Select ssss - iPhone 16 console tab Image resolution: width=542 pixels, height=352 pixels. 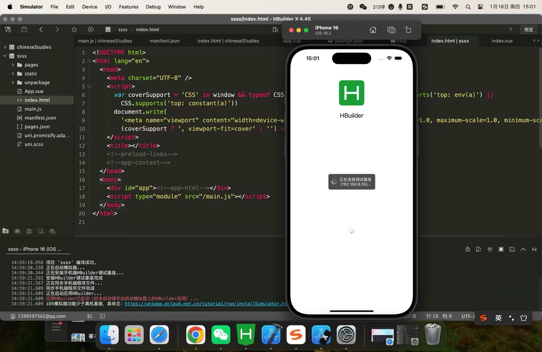tap(35, 249)
